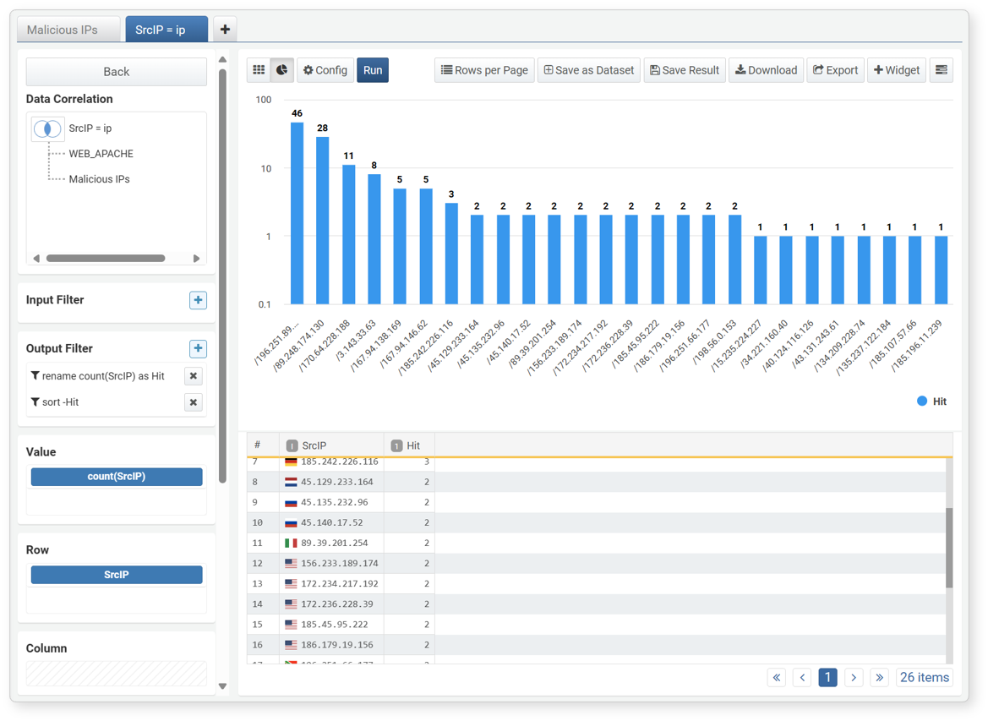Viewport: 988px width, 721px height.
Task: Add a new tab with plus
Action: [x=225, y=29]
